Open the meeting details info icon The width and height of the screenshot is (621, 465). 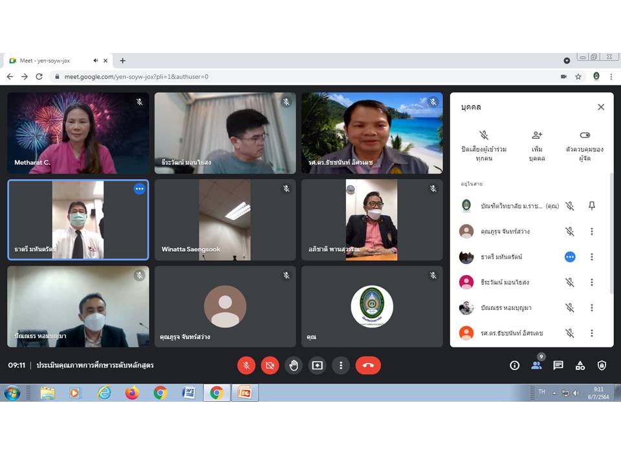pyautogui.click(x=514, y=366)
